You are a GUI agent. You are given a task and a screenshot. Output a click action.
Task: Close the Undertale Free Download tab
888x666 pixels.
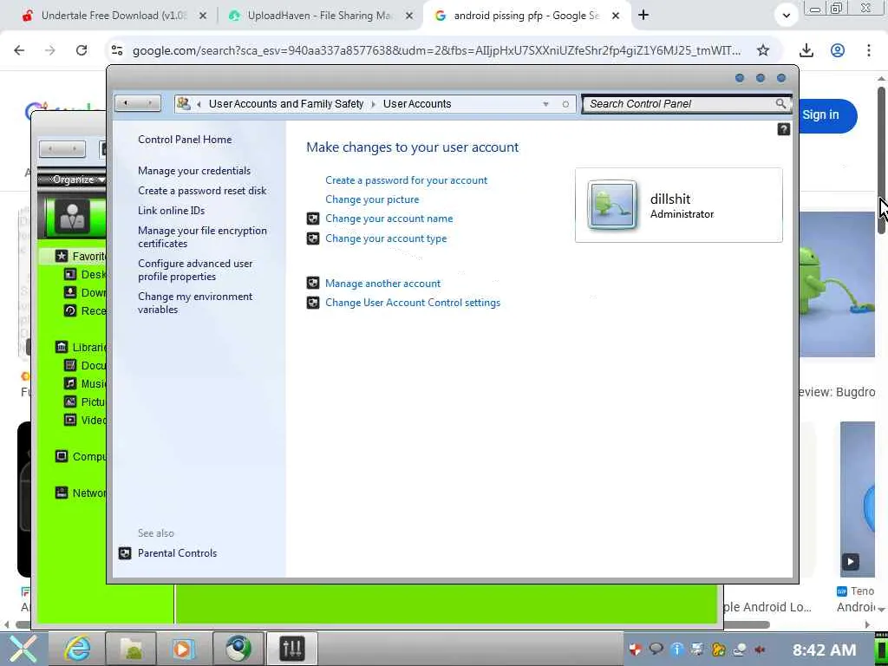tap(203, 16)
